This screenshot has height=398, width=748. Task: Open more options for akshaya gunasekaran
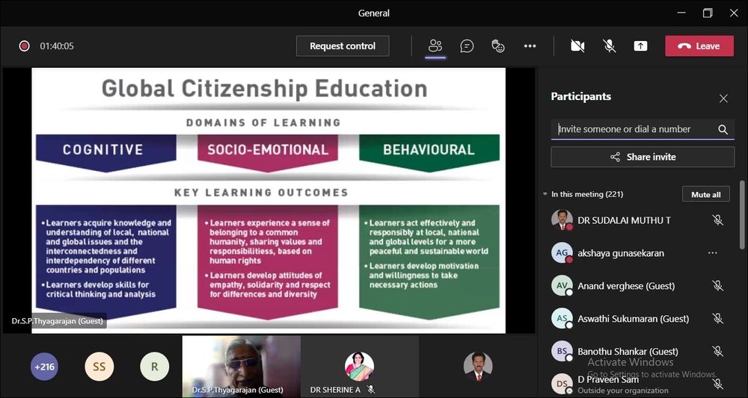pos(713,253)
